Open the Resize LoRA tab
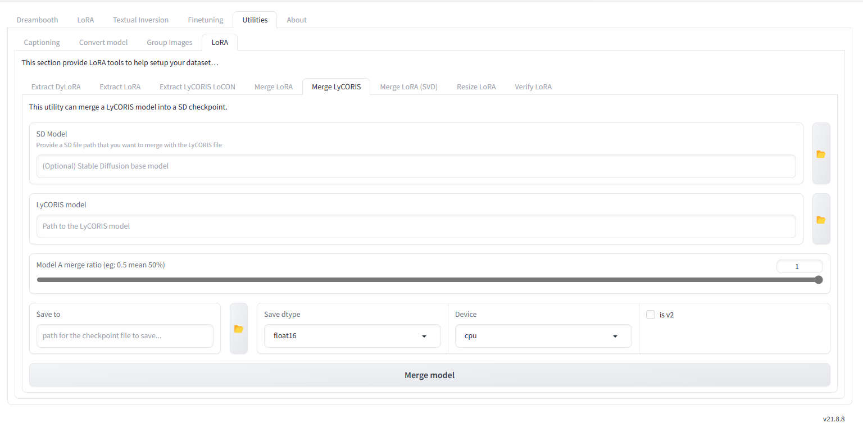Screen dimensions: 863x432 pos(476,87)
